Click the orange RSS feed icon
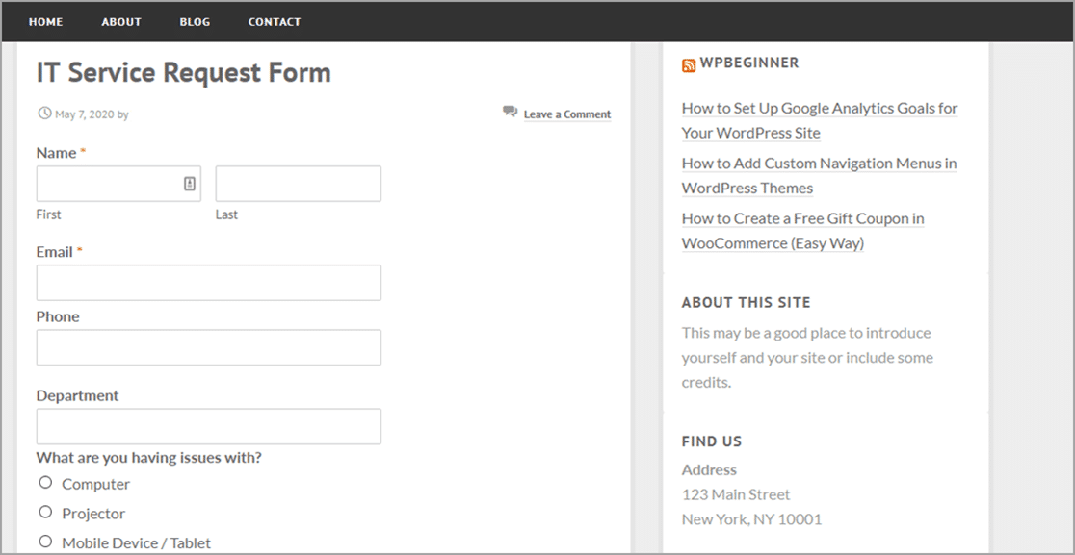1075x555 pixels. coord(689,65)
